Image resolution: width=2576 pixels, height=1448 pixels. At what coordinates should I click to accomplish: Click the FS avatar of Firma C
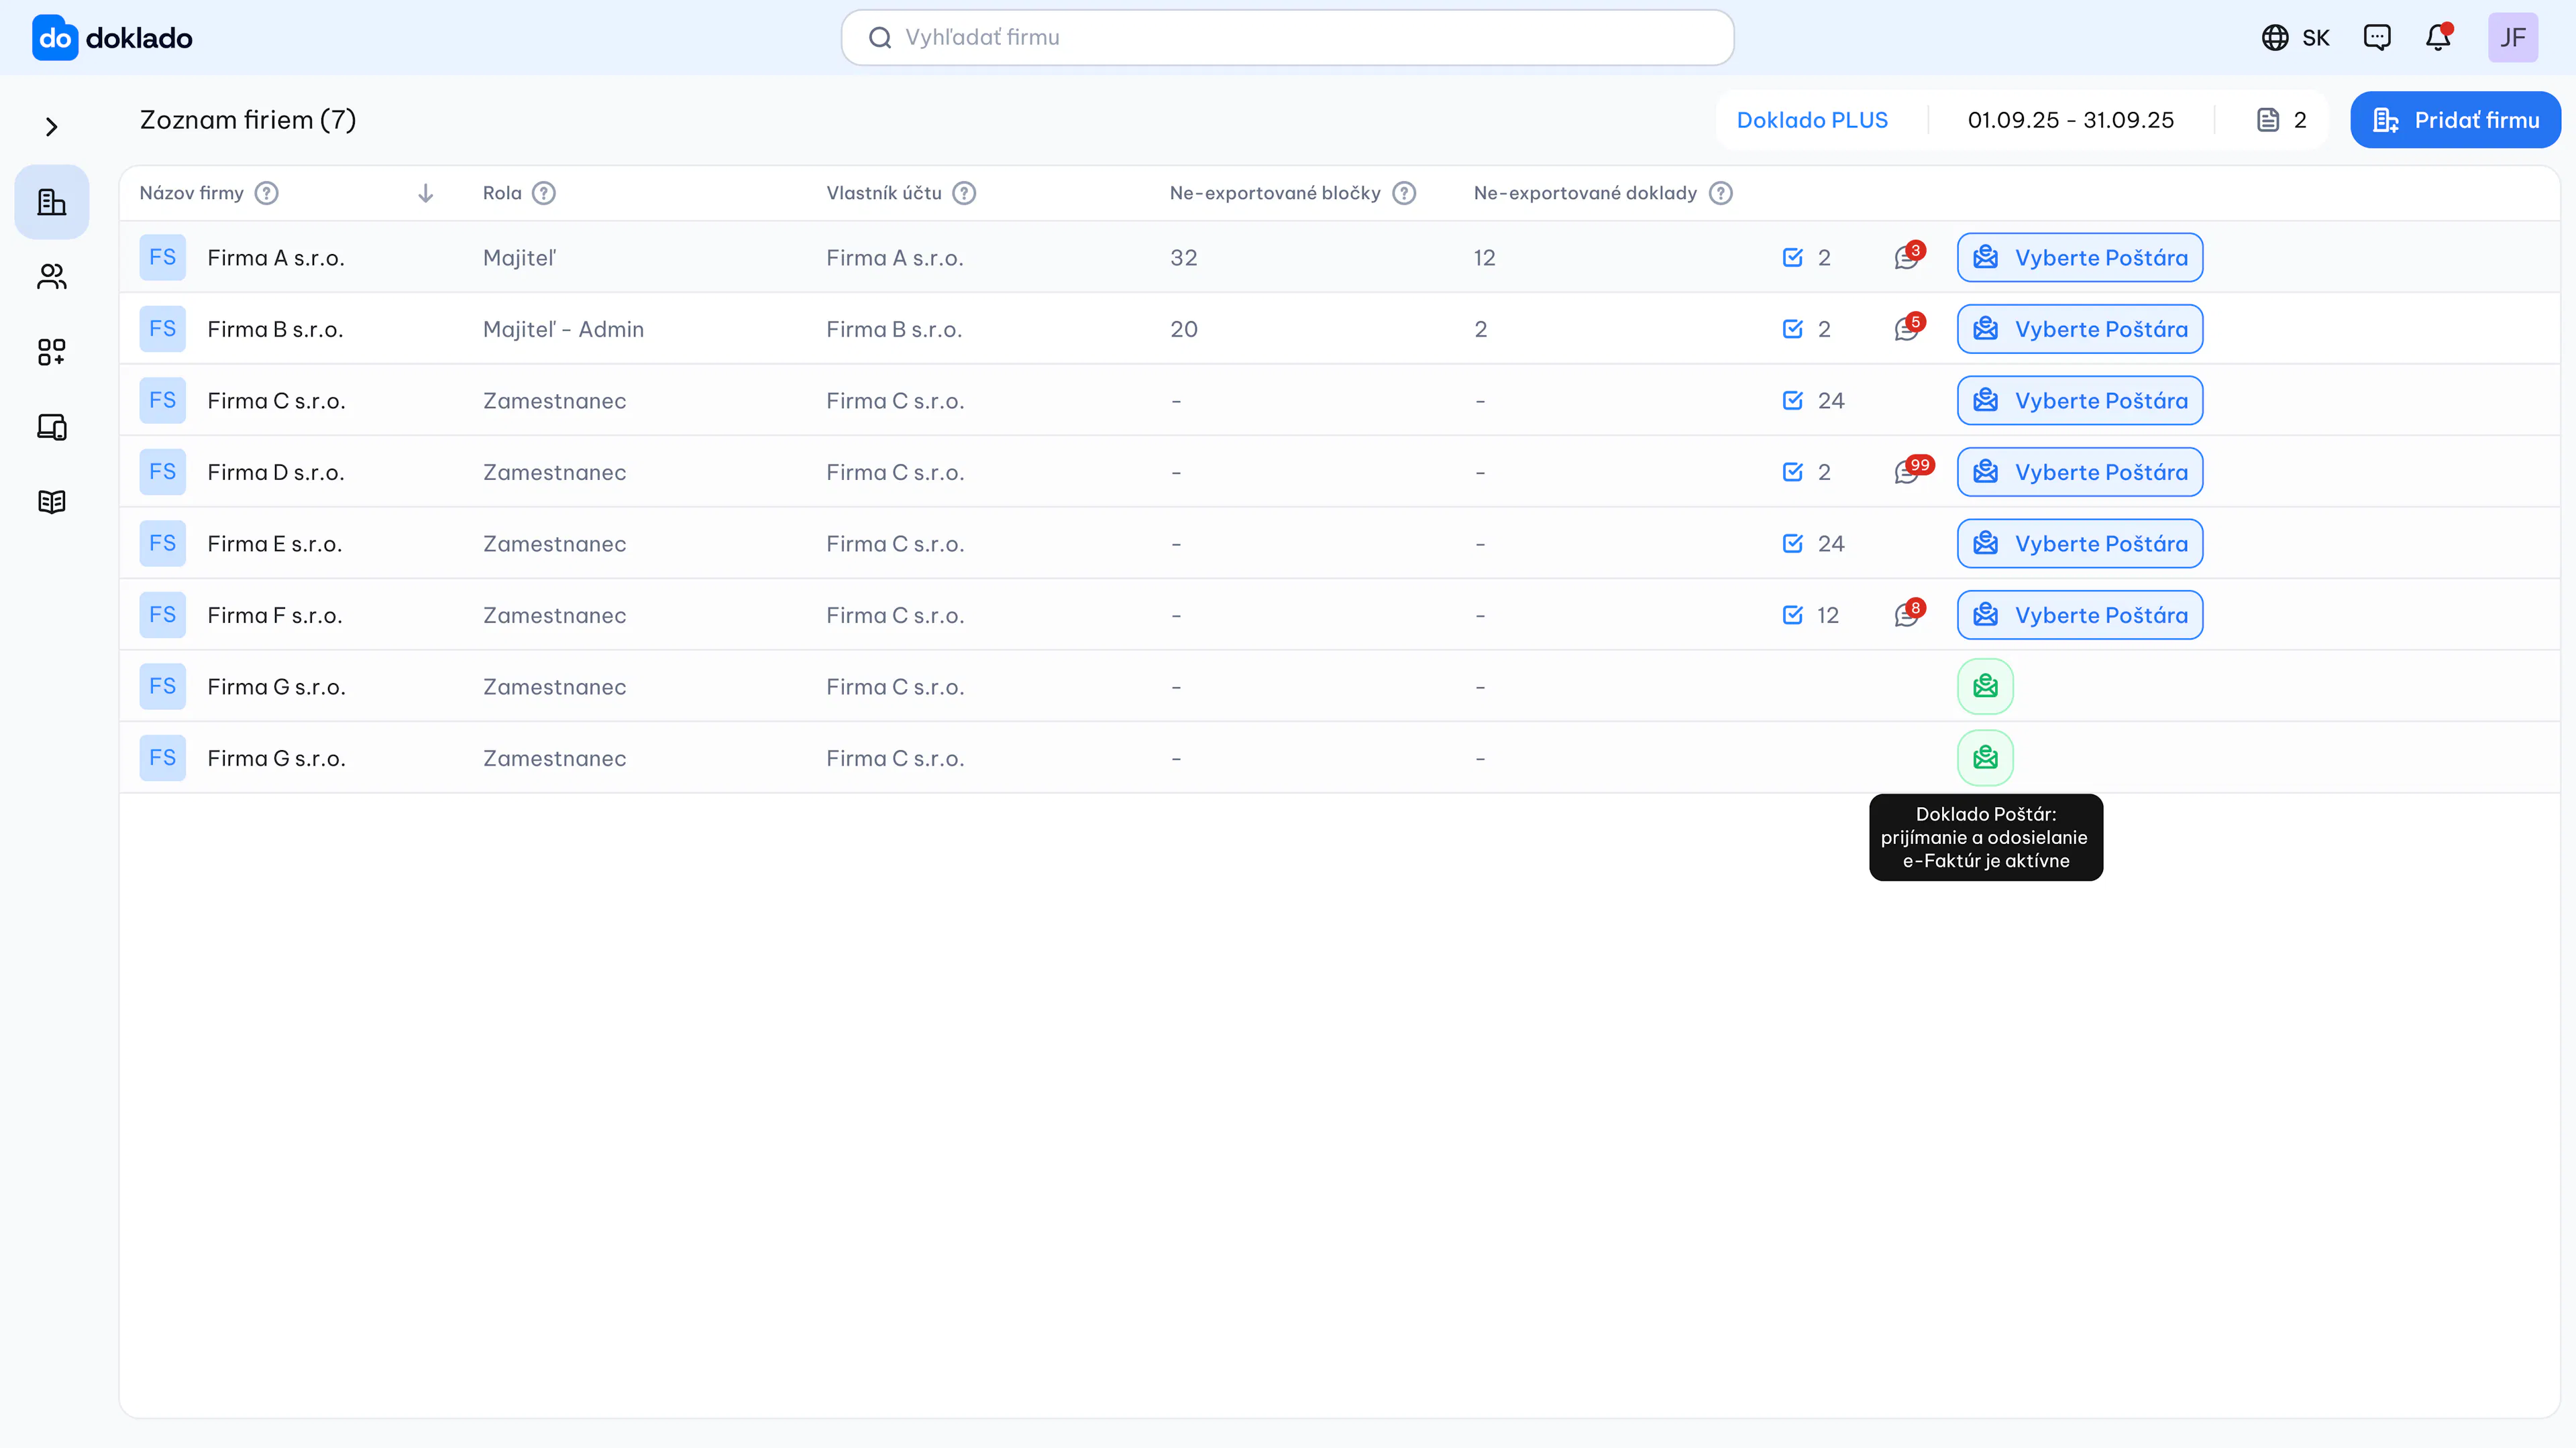(x=163, y=401)
